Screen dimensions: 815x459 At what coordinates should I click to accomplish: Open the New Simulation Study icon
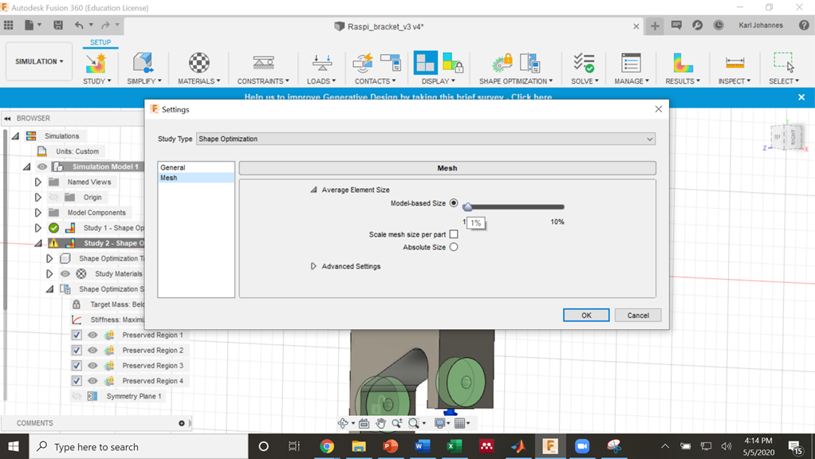(96, 63)
